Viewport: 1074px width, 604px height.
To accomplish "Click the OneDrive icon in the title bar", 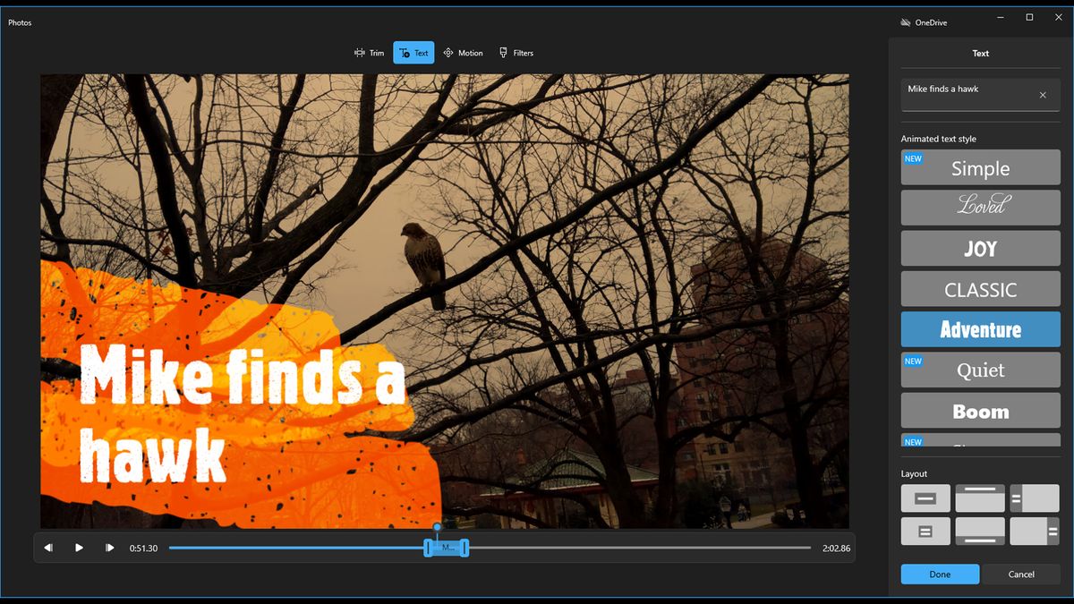I will (904, 21).
